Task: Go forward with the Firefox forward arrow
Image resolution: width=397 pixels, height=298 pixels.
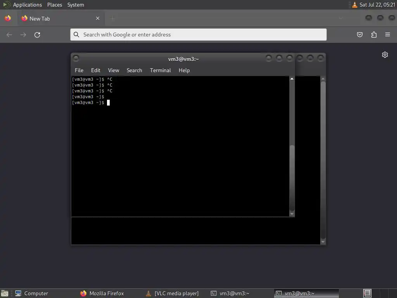Action: pyautogui.click(x=23, y=35)
